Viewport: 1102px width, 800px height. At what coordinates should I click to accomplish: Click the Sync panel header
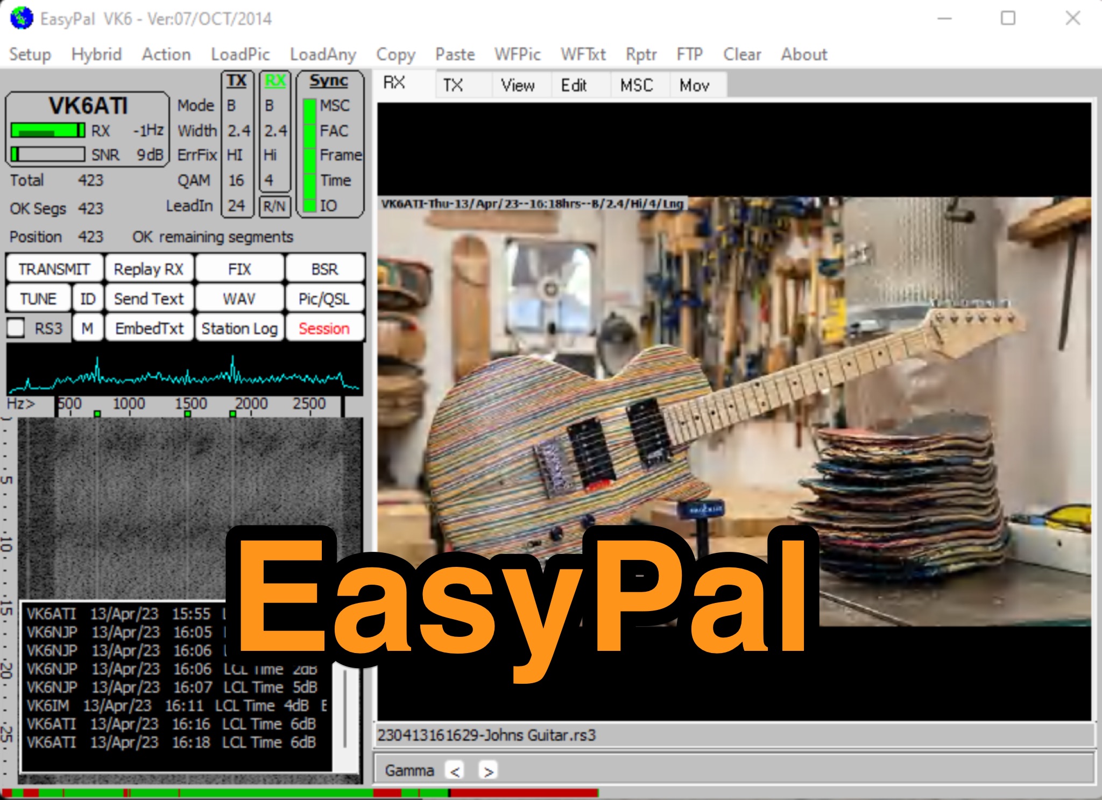(x=329, y=81)
